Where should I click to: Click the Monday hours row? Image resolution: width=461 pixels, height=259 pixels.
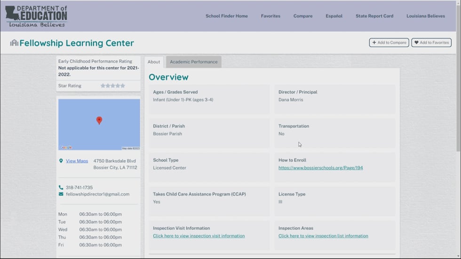pos(90,214)
